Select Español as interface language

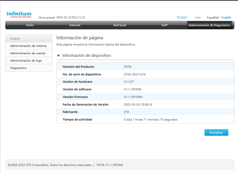[x=212, y=17]
